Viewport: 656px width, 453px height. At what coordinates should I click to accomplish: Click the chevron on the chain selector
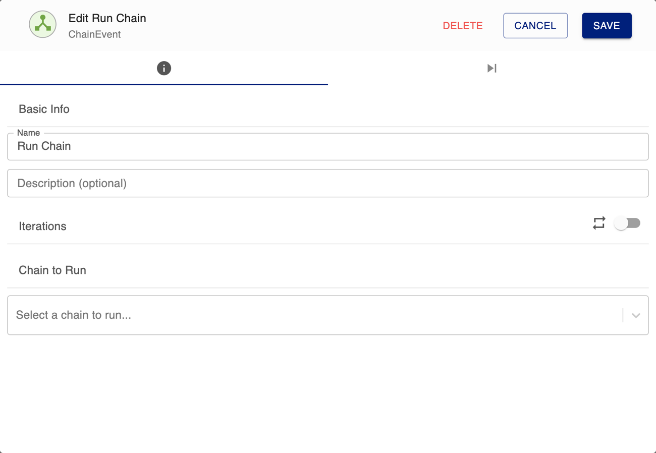coord(635,315)
